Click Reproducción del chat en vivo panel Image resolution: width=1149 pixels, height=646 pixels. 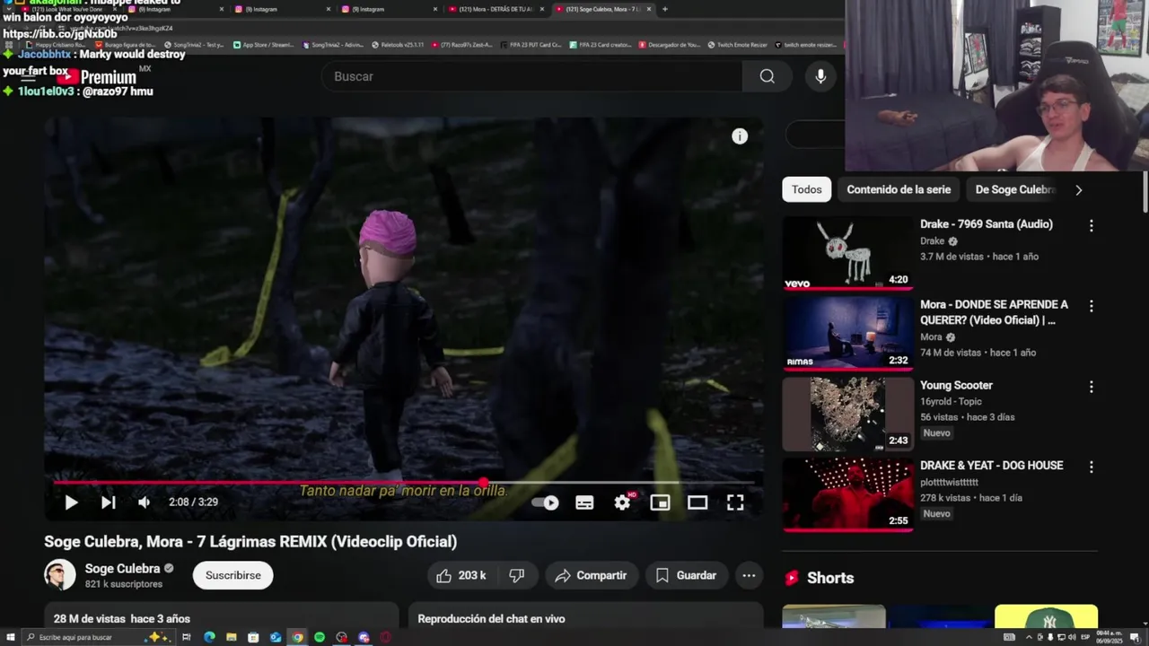(585, 619)
